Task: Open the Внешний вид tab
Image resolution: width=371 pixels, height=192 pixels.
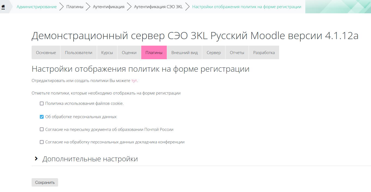Action: [x=185, y=53]
